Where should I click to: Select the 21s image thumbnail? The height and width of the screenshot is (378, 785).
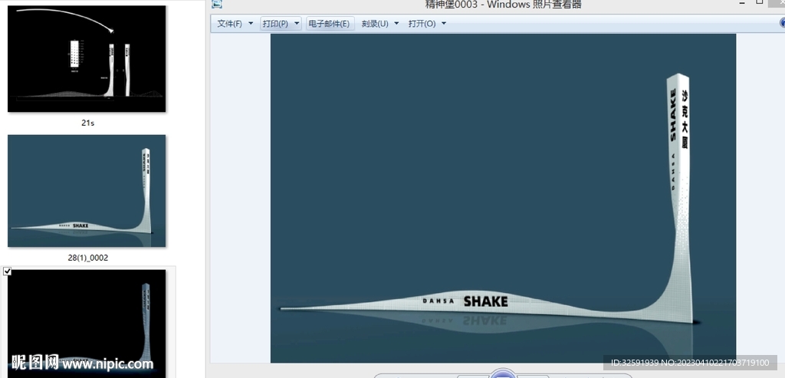87,58
